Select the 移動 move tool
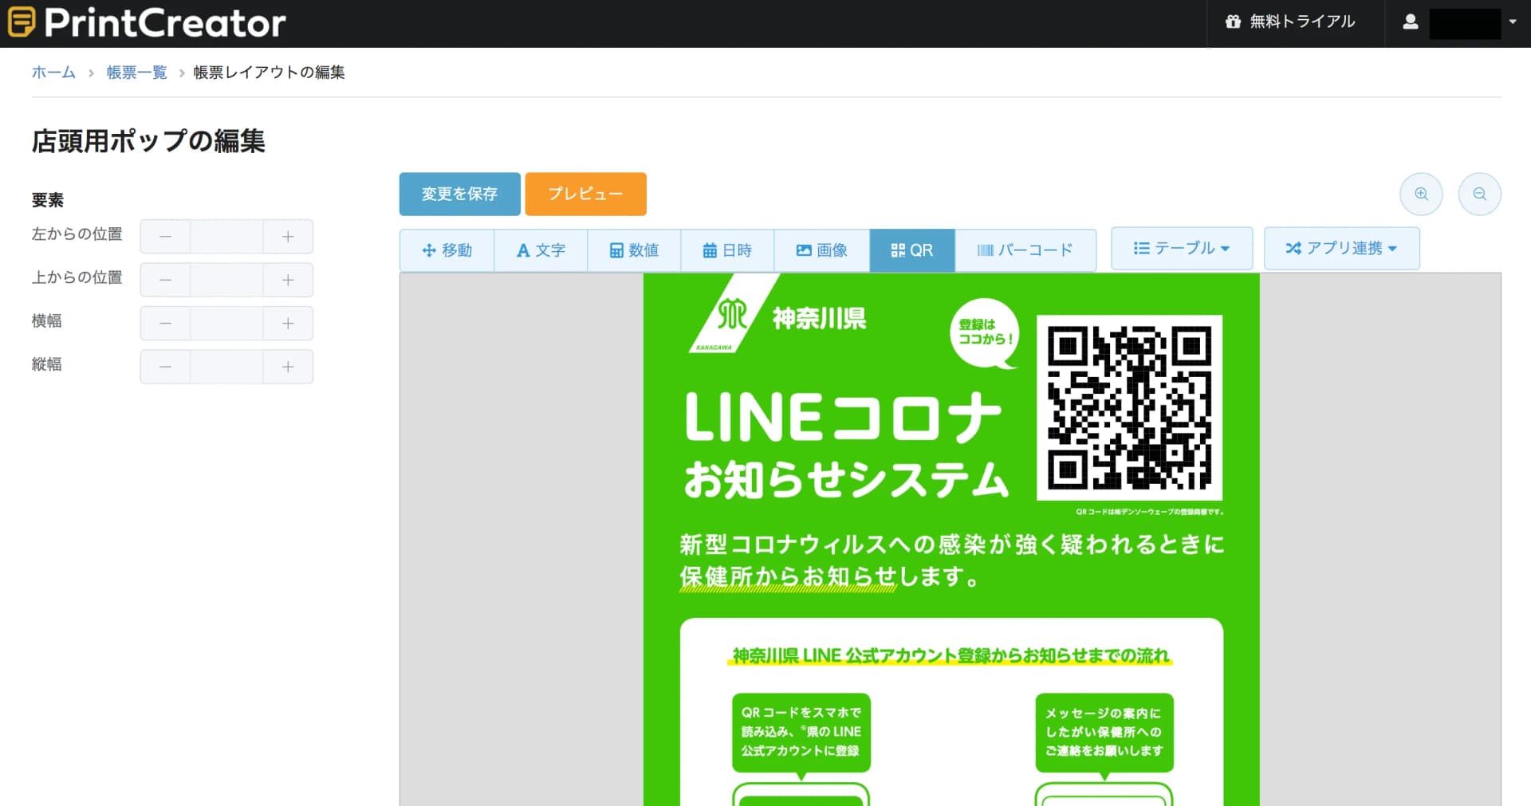 [x=447, y=250]
